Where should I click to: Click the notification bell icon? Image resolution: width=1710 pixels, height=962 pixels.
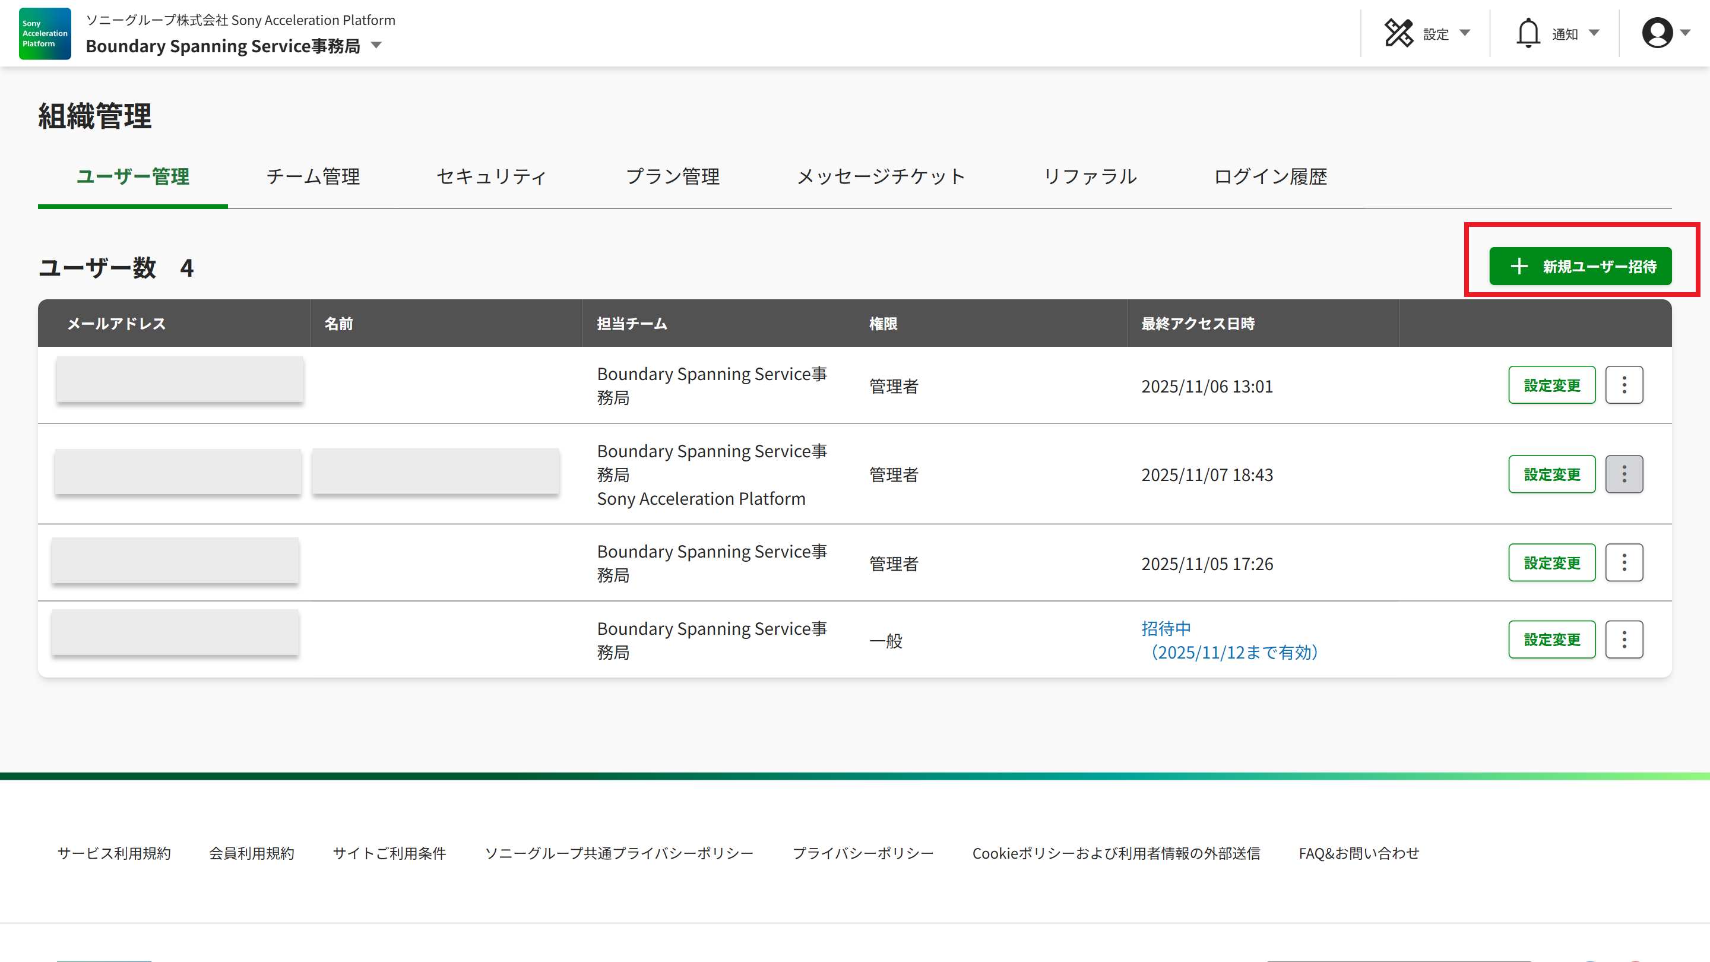(1528, 33)
